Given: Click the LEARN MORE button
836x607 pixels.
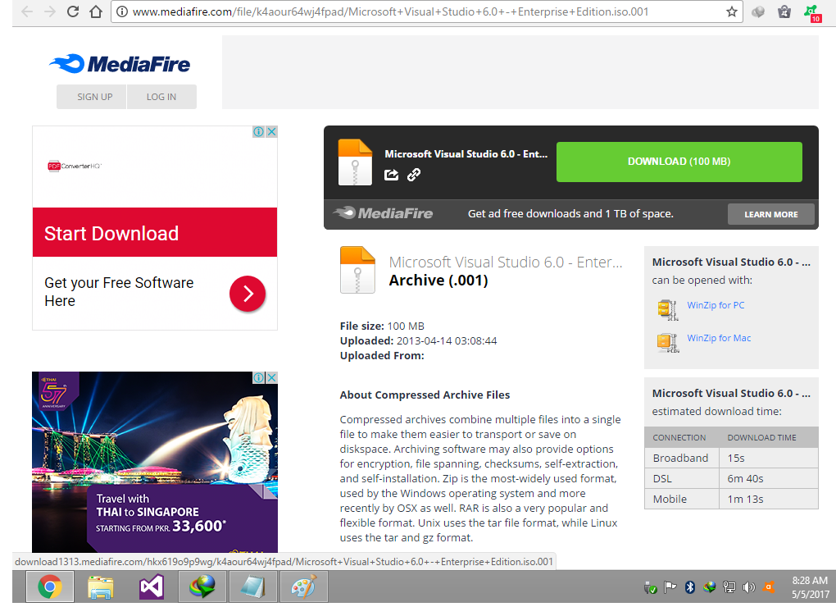Looking at the screenshot, I should coord(770,214).
